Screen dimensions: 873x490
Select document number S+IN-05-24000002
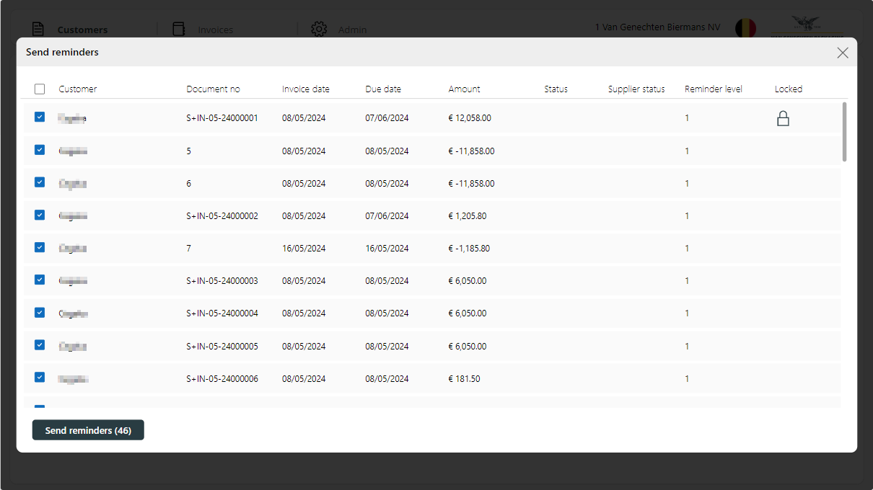222,216
